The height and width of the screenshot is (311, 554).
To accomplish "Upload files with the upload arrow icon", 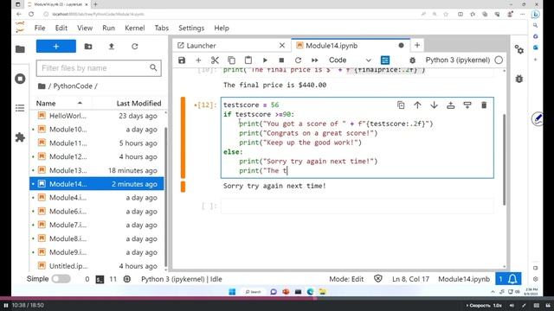I will pos(112,46).
